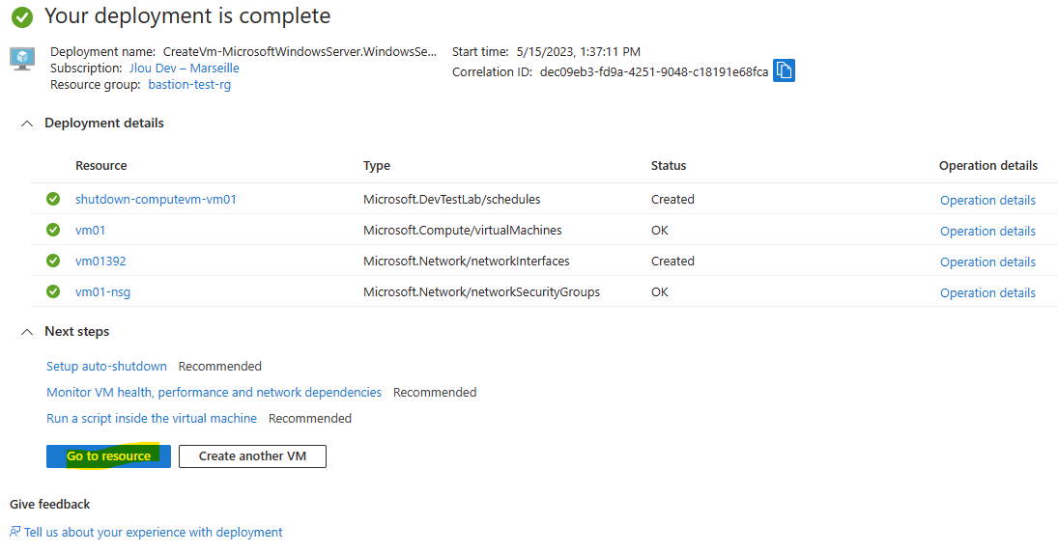
Task: Click the Create another VM button
Action: point(252,456)
